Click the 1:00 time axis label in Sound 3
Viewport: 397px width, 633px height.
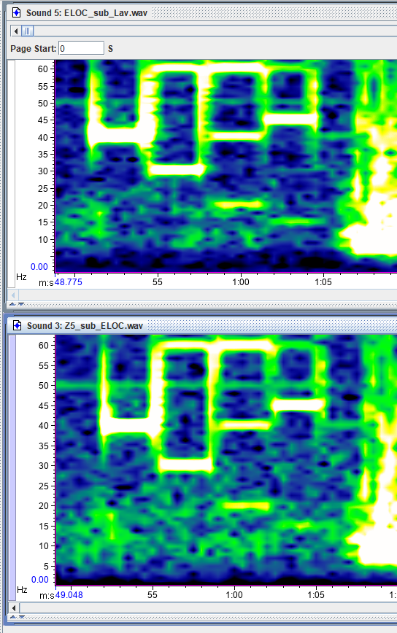tap(234, 594)
